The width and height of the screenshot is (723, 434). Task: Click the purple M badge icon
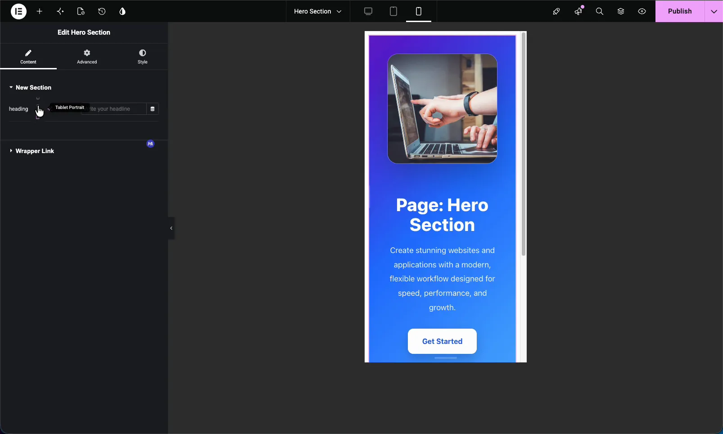[150, 144]
